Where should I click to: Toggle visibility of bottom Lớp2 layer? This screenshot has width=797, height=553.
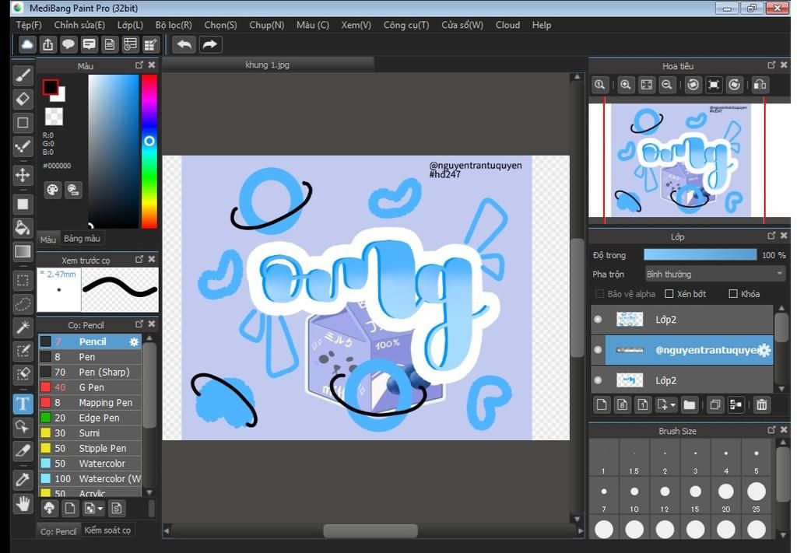click(598, 380)
